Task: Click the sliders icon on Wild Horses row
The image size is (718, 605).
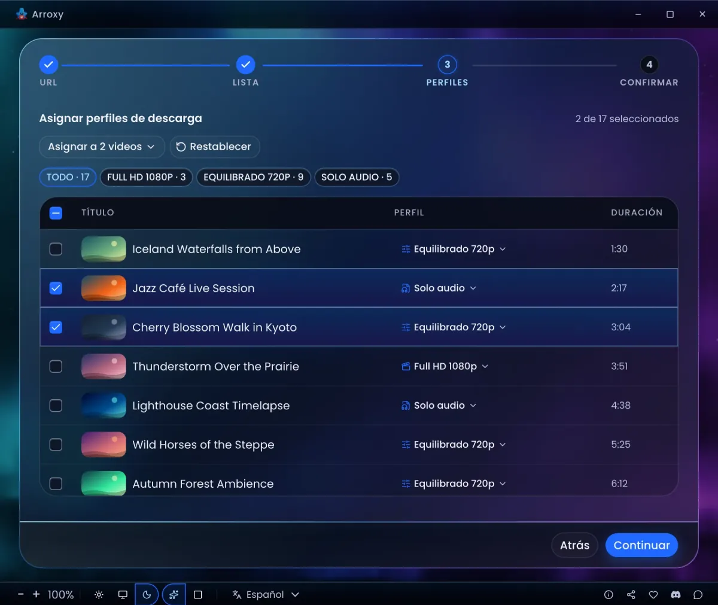Action: [x=406, y=445]
